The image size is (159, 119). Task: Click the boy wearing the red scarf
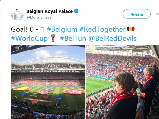click(x=125, y=95)
